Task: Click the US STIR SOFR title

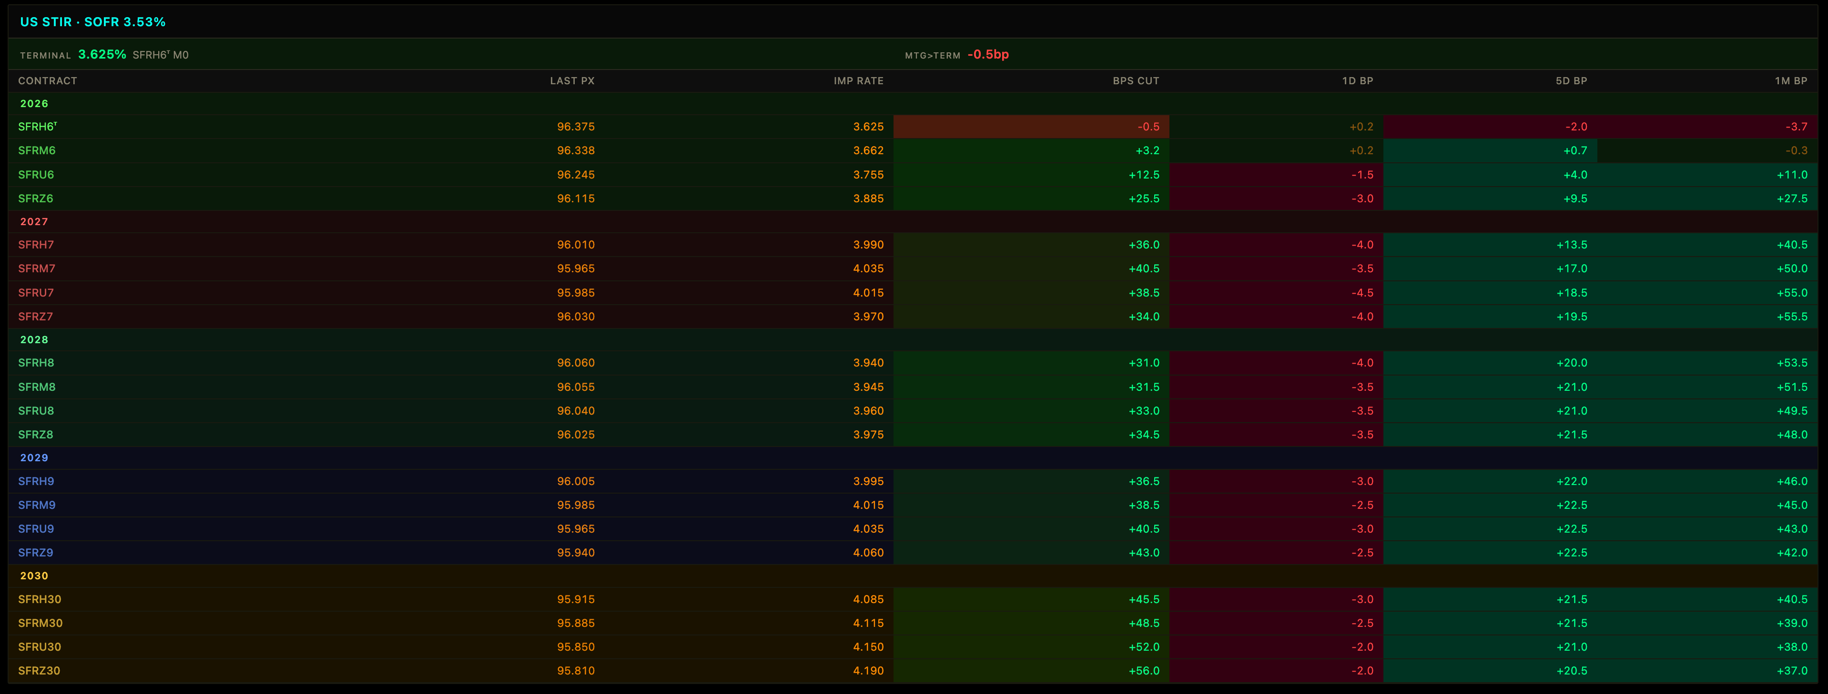Action: 93,22
